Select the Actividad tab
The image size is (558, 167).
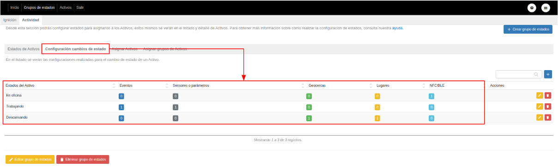coord(30,20)
